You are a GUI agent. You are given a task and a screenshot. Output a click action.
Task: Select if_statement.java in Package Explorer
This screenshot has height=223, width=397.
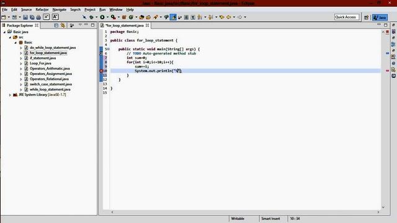coord(43,58)
